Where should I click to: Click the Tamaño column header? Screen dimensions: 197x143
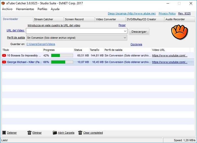96,50
